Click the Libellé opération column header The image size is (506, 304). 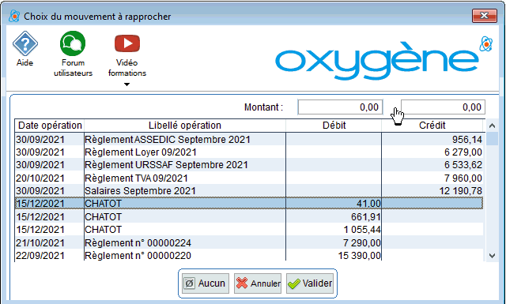pos(185,126)
